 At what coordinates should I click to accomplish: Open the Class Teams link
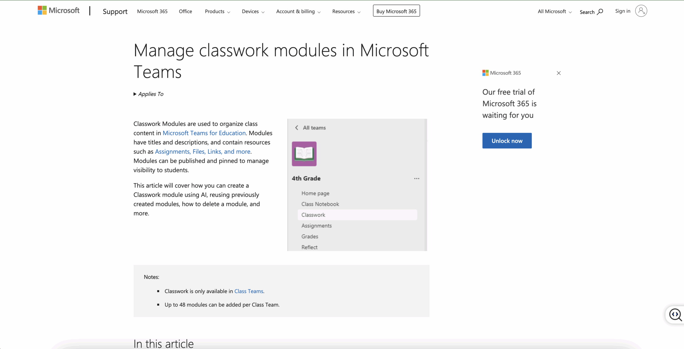[248, 291]
